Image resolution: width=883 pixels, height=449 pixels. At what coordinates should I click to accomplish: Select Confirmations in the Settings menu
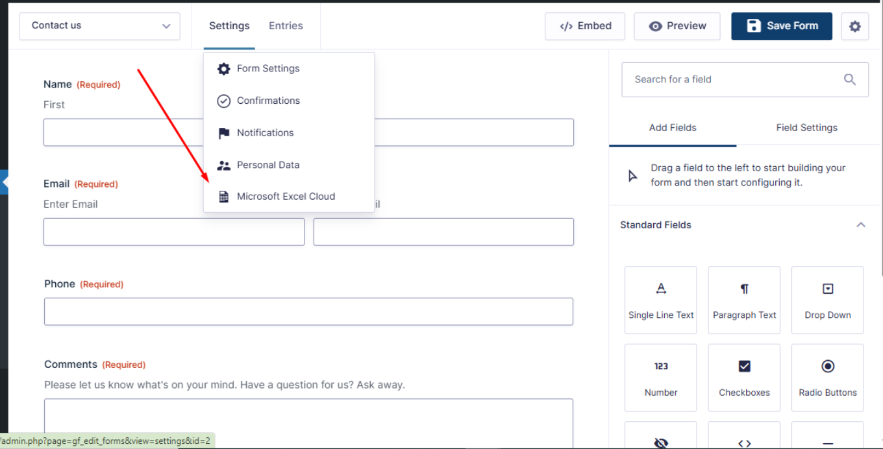pyautogui.click(x=289, y=101)
